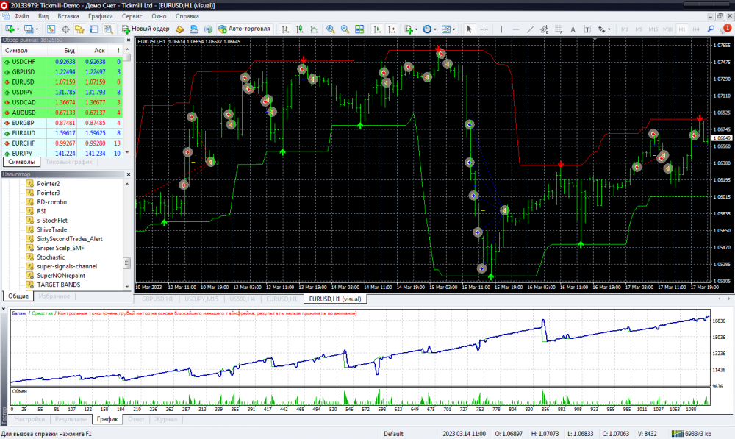Expand the arrows tool dropdown arrow
The width and height of the screenshot is (735, 439).
609,29
